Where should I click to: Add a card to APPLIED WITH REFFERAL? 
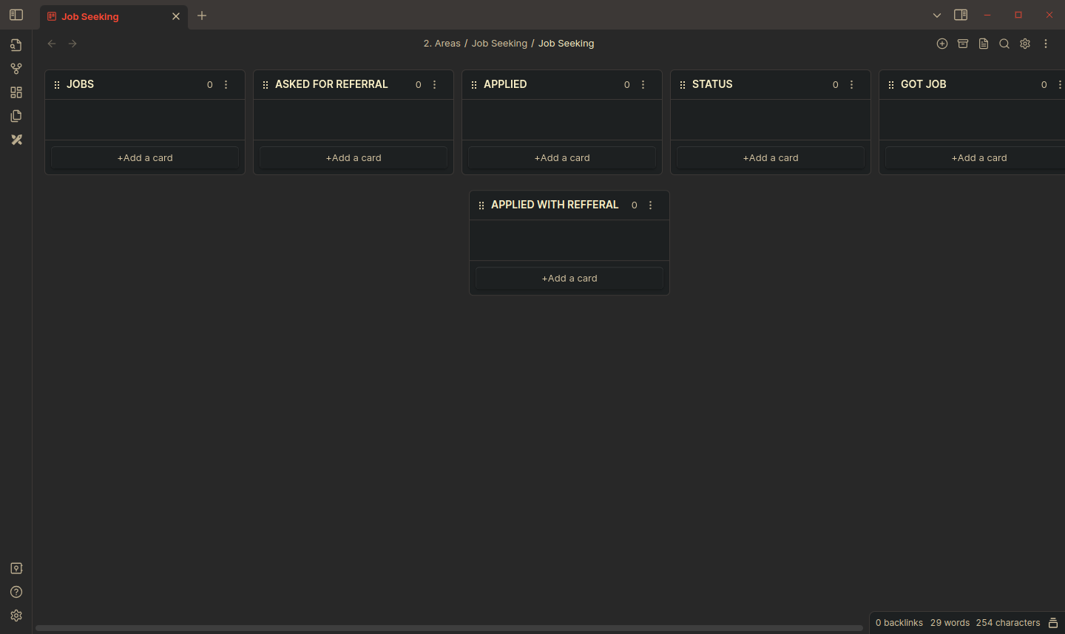coord(569,278)
